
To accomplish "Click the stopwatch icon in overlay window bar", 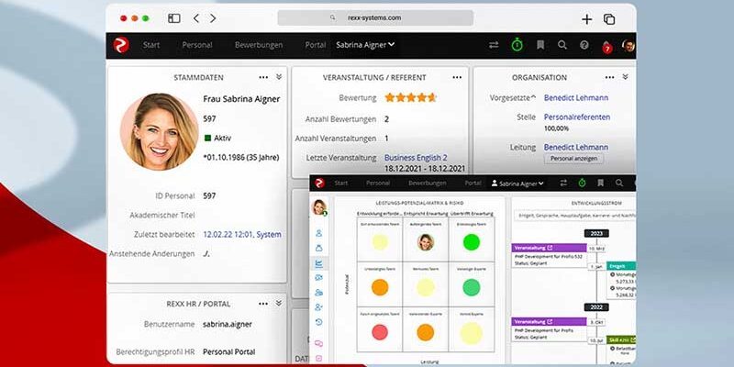I will tap(582, 183).
